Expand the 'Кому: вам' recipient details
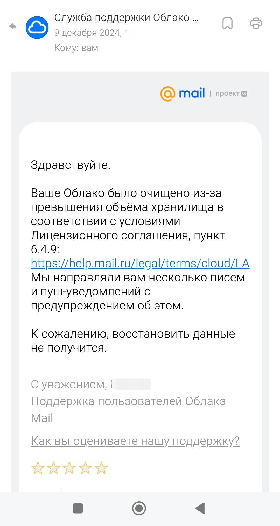Screen dimensions: 280x526 tap(76, 48)
